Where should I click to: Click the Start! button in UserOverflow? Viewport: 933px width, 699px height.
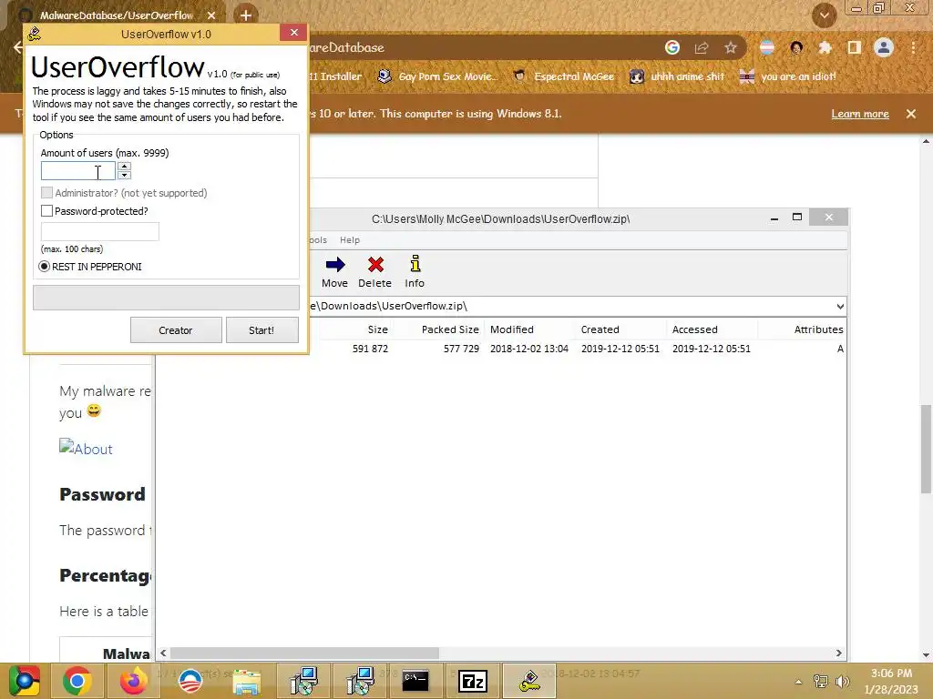coord(261,329)
